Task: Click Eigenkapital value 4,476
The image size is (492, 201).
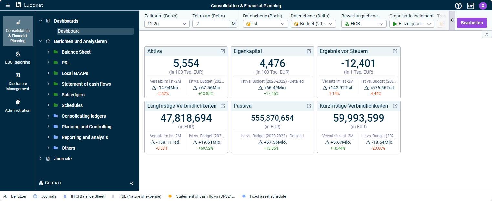Action: pos(273,63)
